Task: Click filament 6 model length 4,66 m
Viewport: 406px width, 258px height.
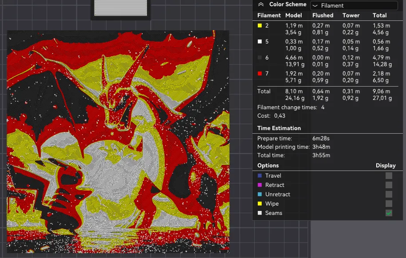Action: pos(294,58)
